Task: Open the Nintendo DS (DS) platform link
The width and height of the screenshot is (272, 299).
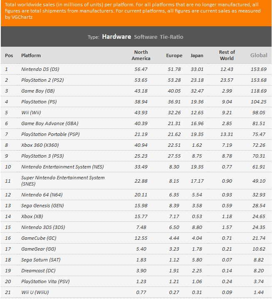Action: tap(40, 69)
